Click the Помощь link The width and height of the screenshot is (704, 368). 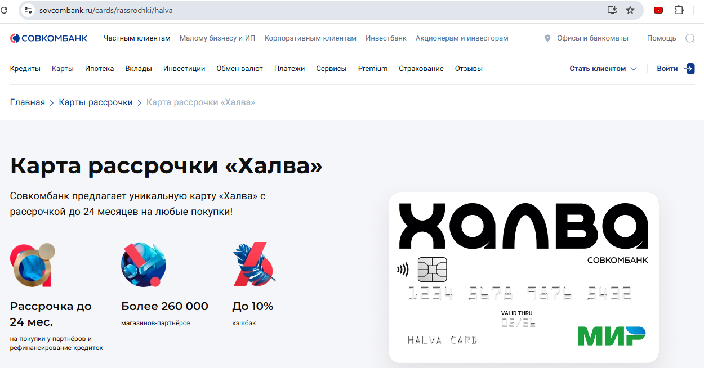coord(661,38)
